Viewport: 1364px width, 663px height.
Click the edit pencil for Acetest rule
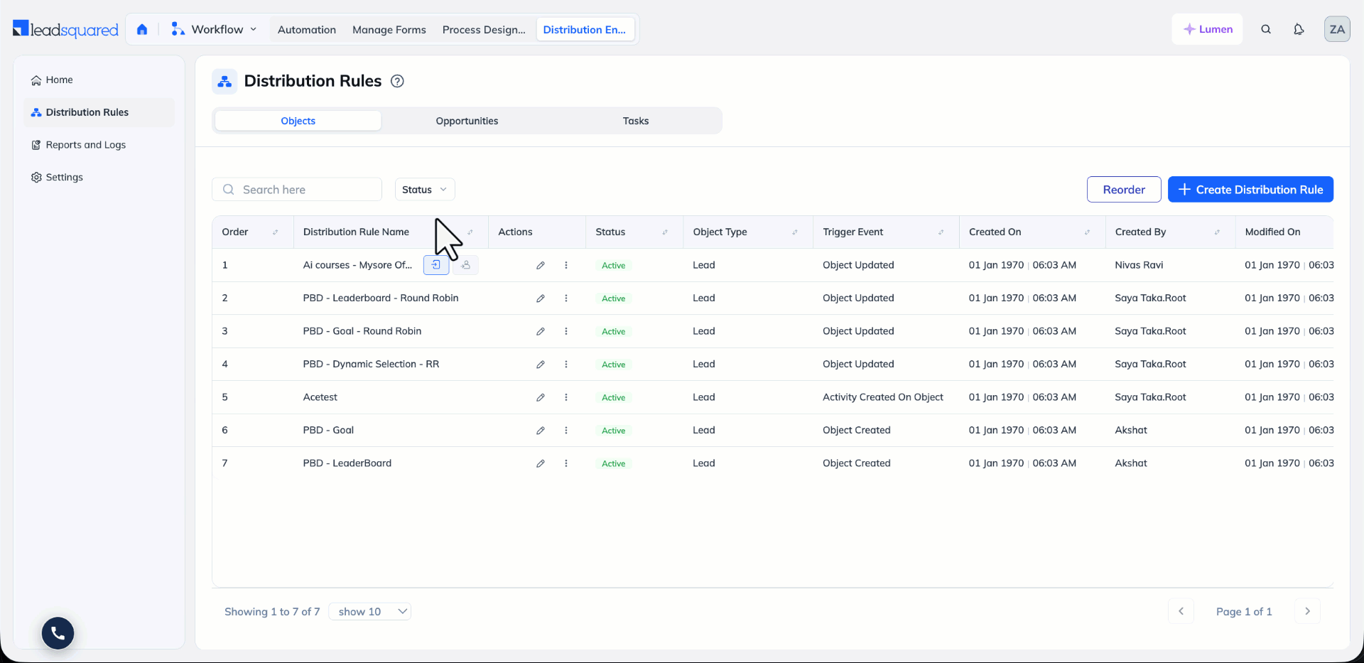(541, 397)
